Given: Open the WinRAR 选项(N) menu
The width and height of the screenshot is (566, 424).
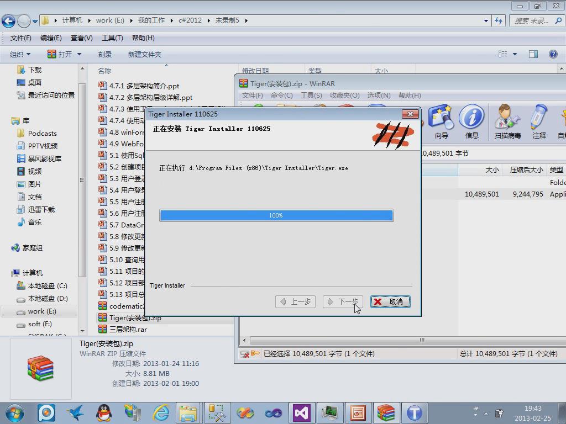Looking at the screenshot, I should pyautogui.click(x=379, y=95).
